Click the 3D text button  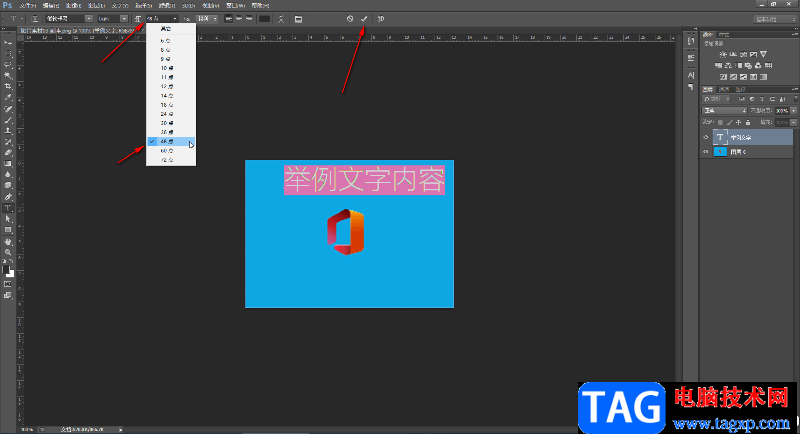[380, 19]
